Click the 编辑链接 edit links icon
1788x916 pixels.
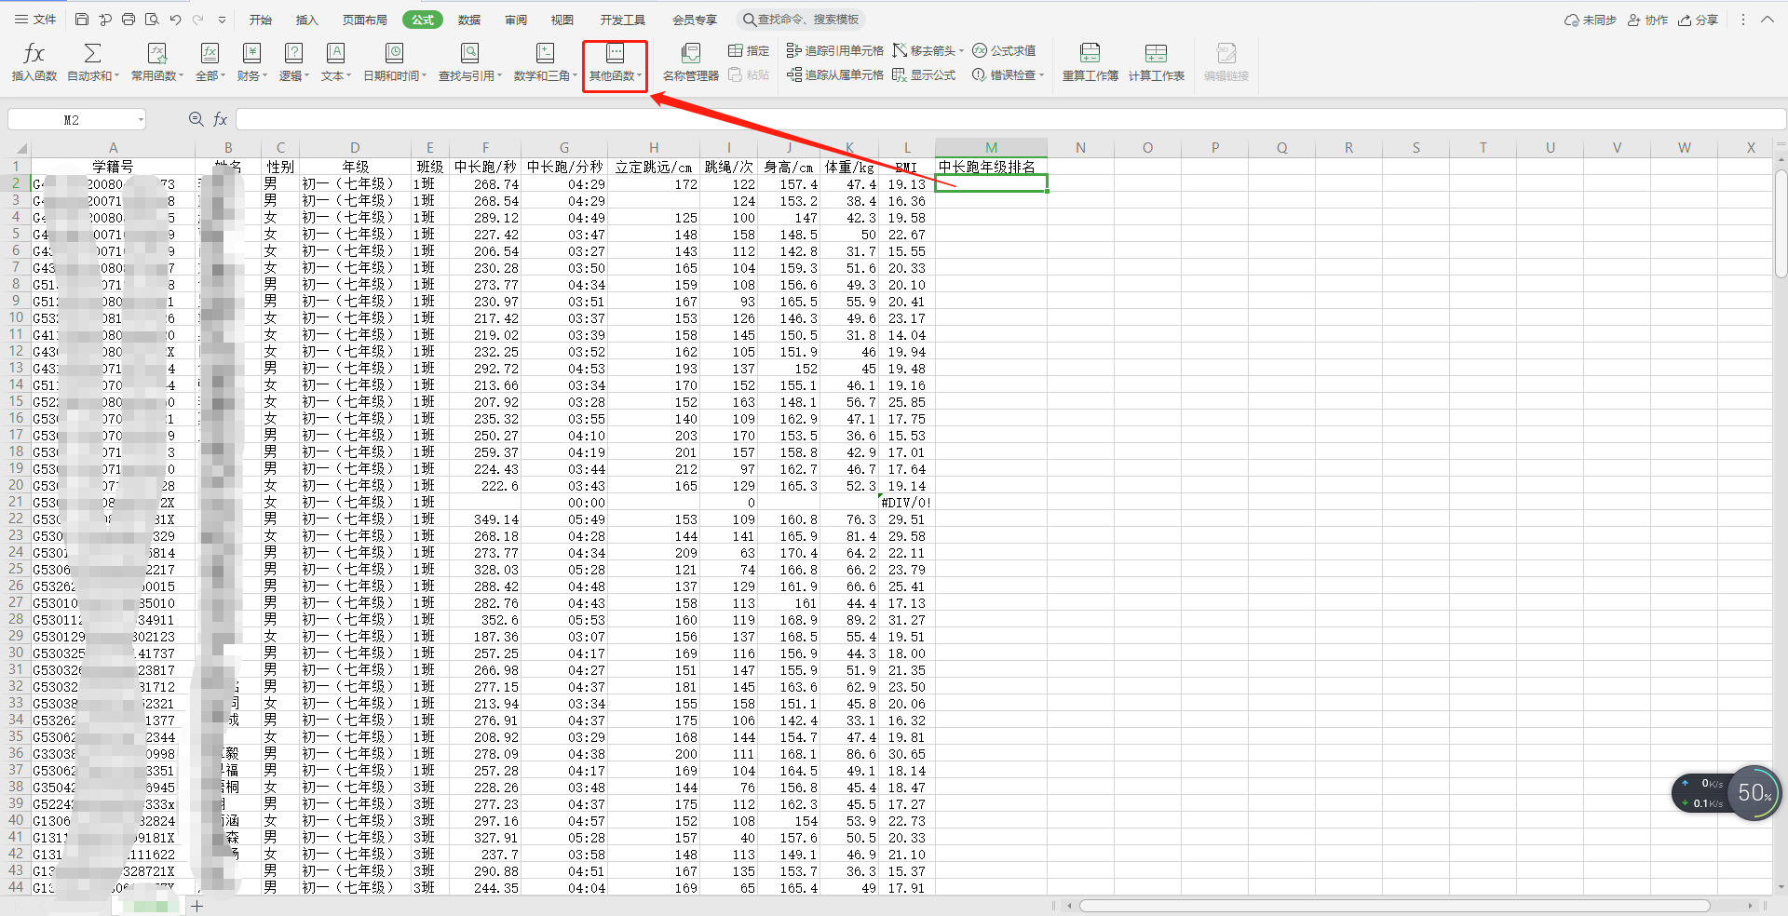1226,53
